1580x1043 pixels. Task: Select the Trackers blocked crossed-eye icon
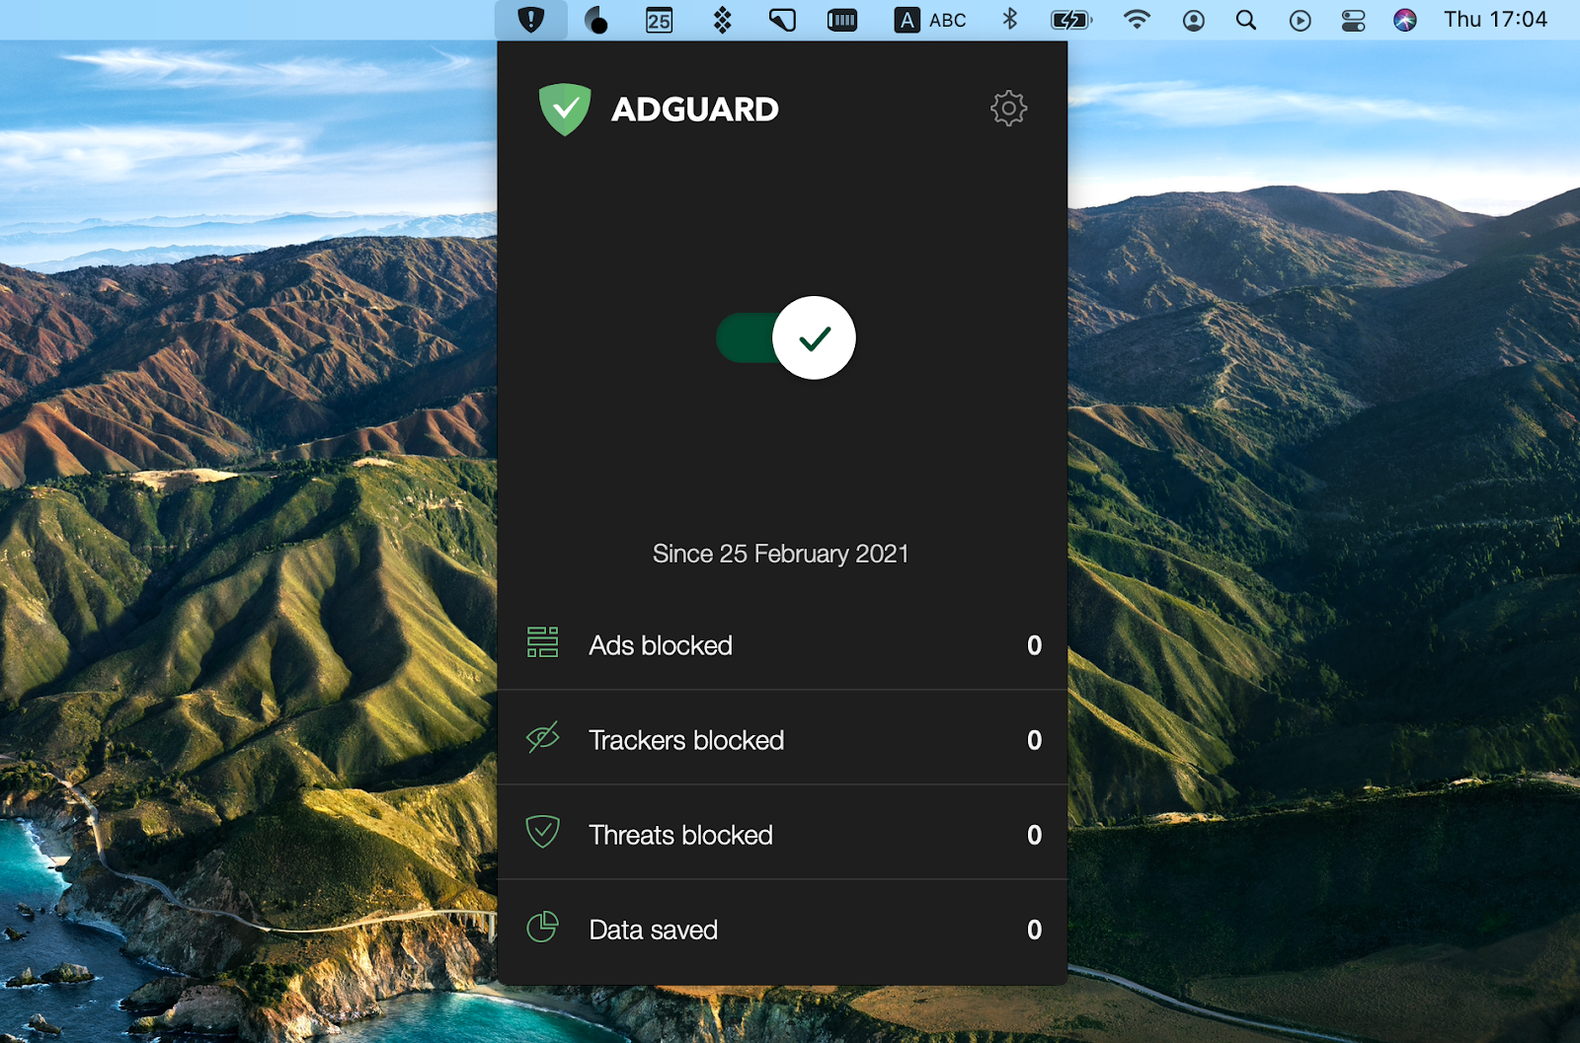[542, 737]
